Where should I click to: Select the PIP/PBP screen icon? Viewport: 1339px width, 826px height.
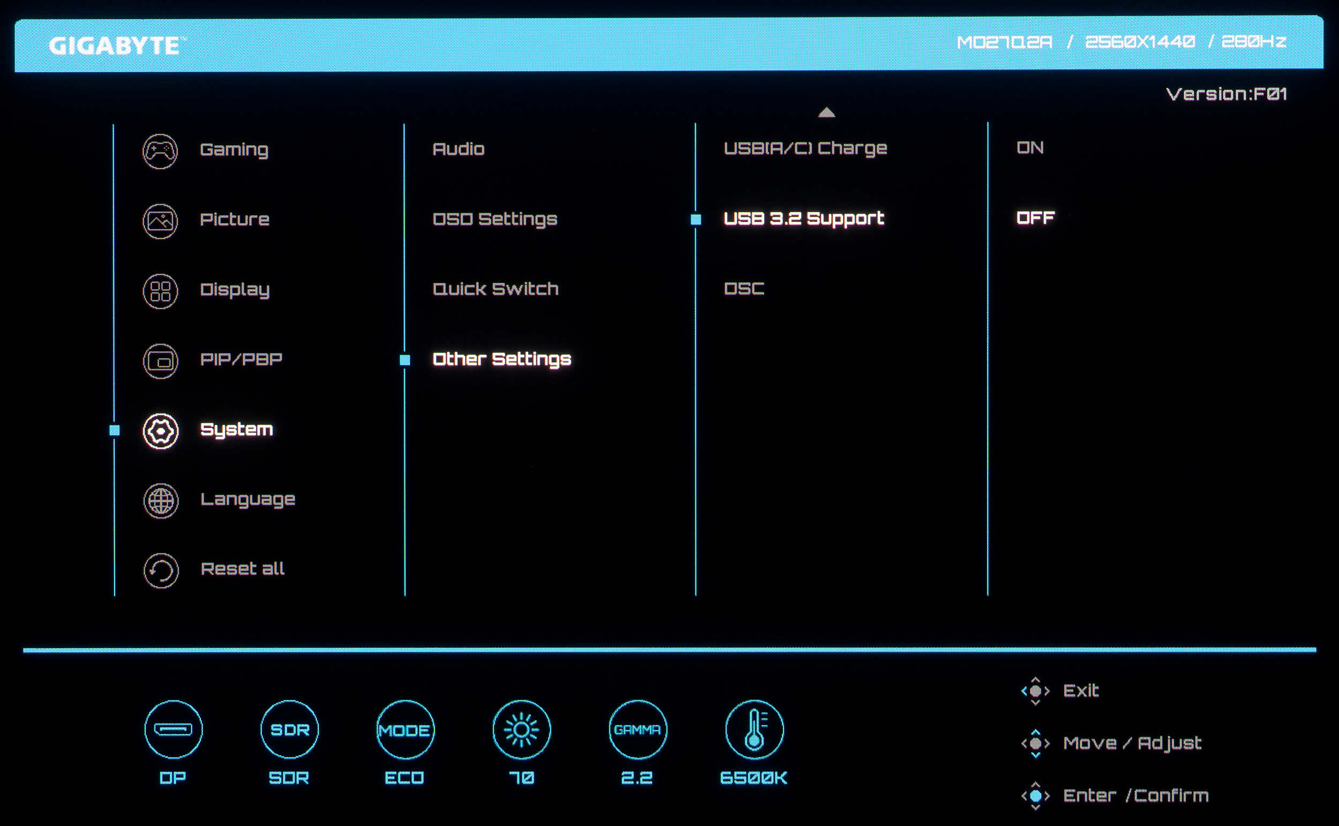[x=160, y=361]
